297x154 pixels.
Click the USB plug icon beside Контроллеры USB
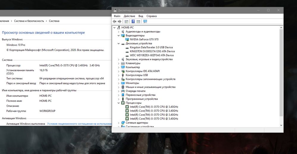[123, 75]
